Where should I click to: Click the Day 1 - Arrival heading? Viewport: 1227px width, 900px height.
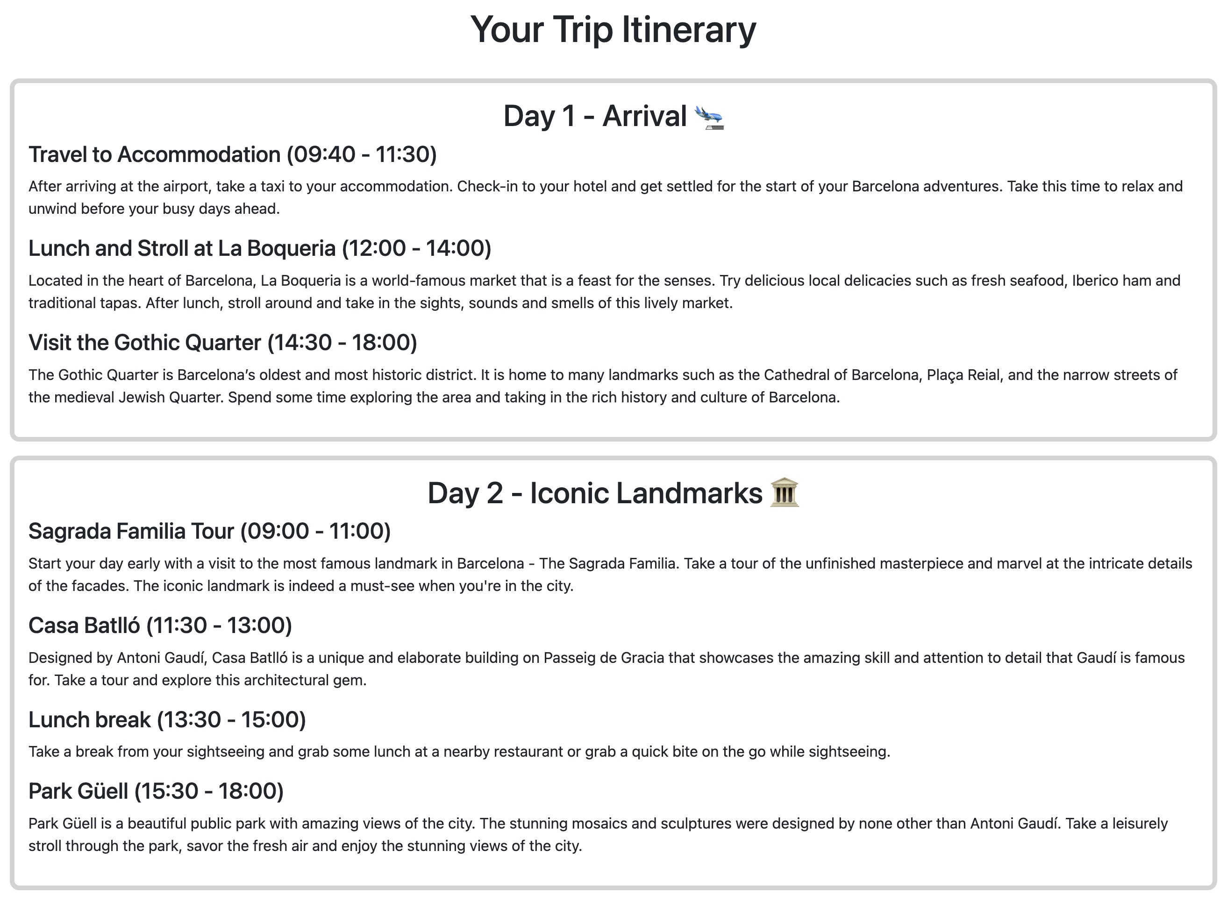(613, 117)
